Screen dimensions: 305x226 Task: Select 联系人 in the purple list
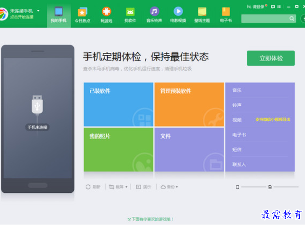click(239, 164)
